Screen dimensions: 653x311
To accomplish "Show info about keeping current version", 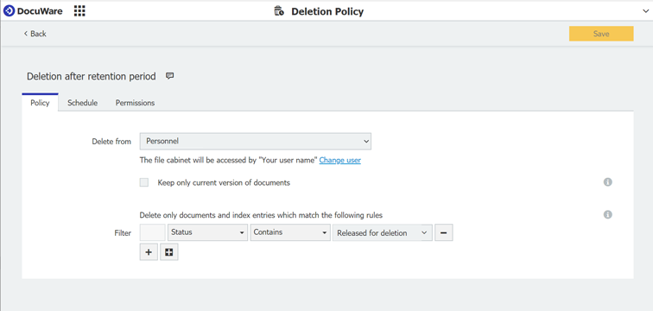I will click(x=607, y=182).
